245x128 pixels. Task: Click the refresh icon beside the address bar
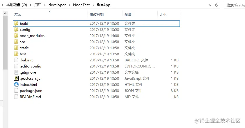pos(216,5)
